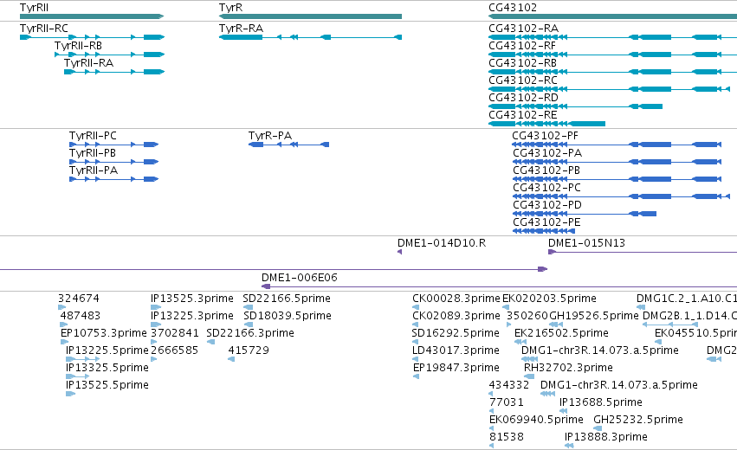Open CK00028.3prime EST feature
This screenshot has height=450, width=737.
point(416,307)
